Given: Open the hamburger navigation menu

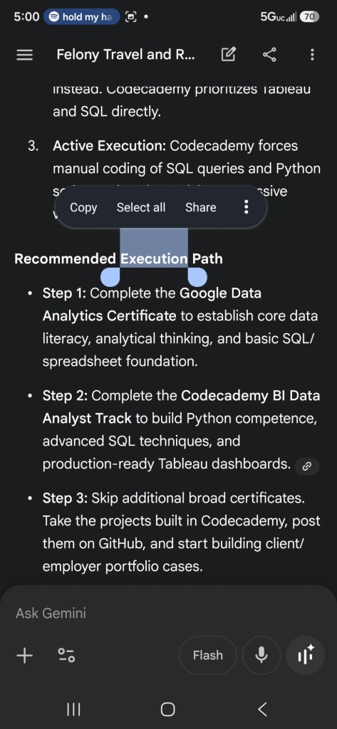Looking at the screenshot, I should tap(25, 56).
